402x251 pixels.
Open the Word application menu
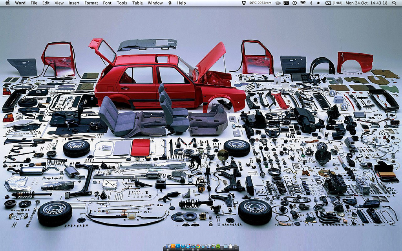(x=20, y=3)
